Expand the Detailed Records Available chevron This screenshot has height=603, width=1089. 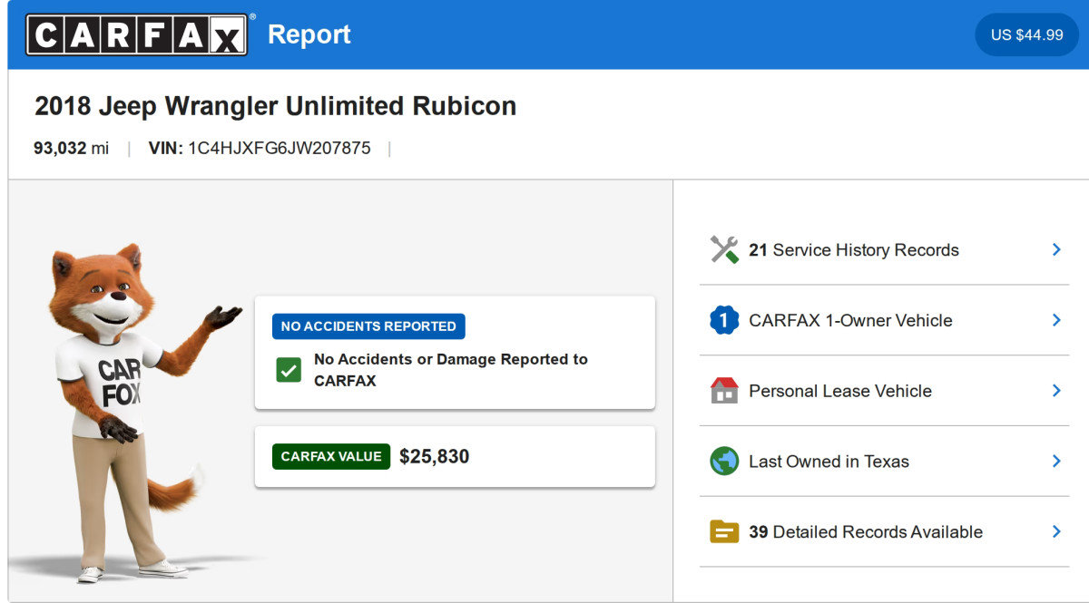(x=1056, y=532)
